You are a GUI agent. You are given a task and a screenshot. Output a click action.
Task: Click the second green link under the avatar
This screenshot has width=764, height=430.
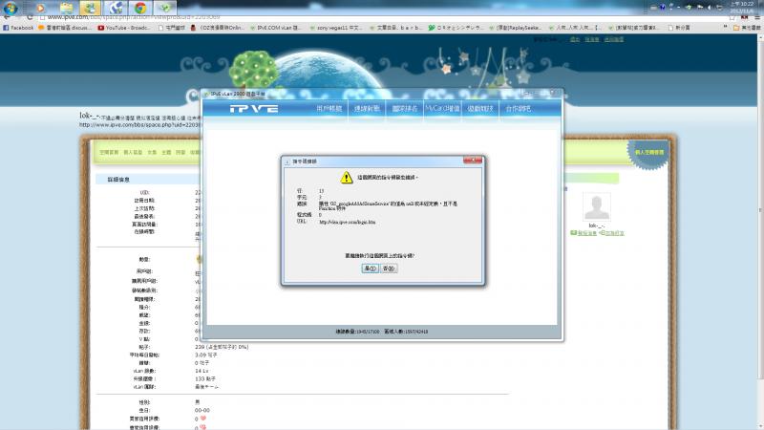tap(612, 233)
